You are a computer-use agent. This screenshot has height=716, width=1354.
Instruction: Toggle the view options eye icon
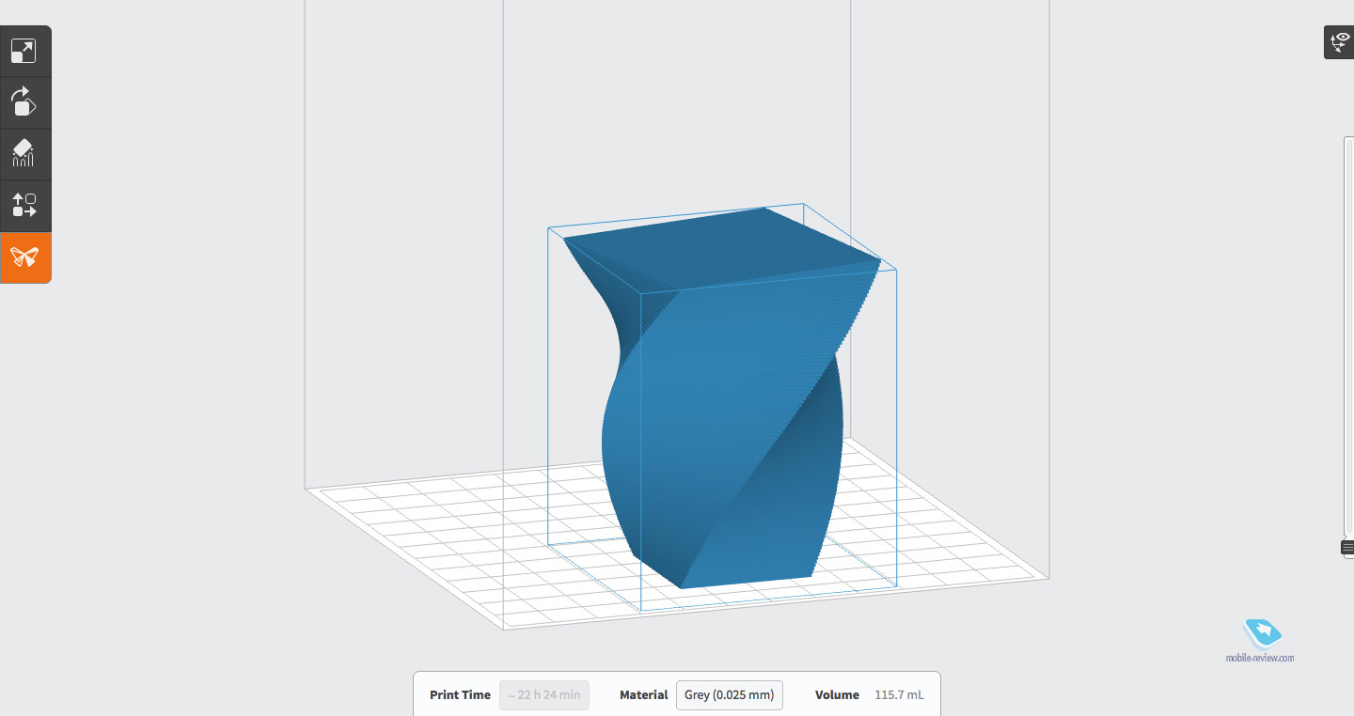click(1339, 42)
